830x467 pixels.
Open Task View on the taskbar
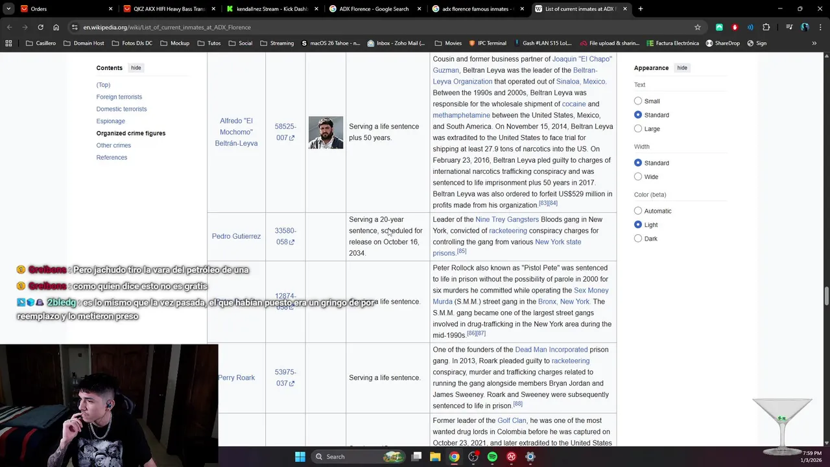coord(417,457)
